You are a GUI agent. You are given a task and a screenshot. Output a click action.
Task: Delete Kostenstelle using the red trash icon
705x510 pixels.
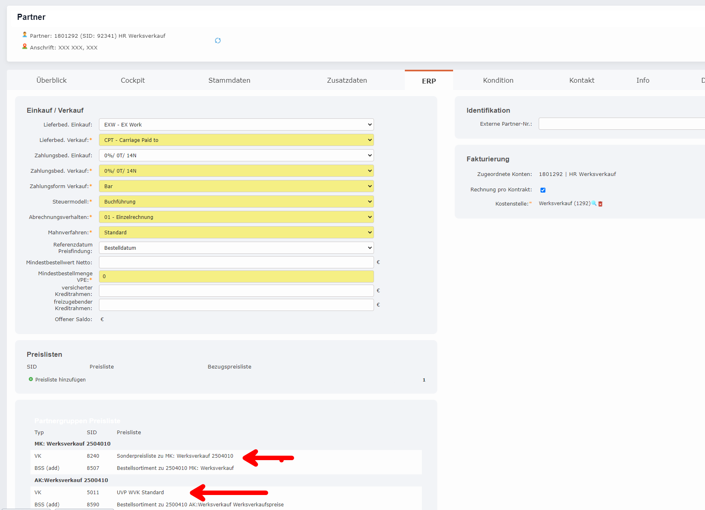[x=600, y=204]
